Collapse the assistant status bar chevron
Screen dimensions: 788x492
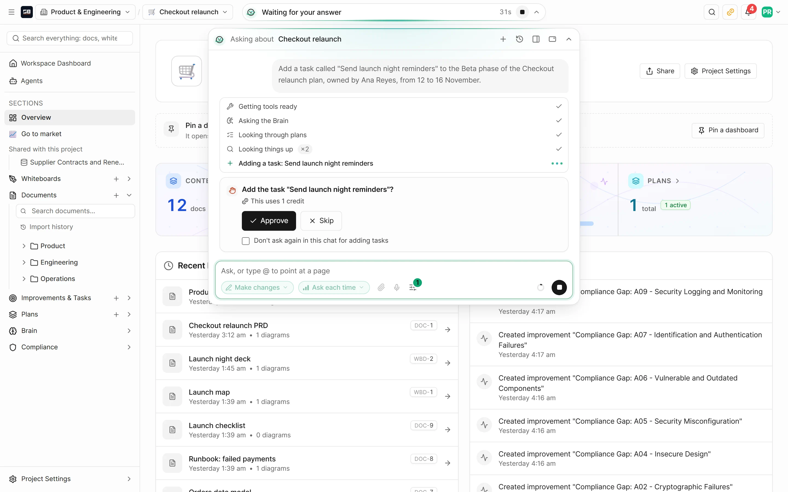[x=537, y=12]
